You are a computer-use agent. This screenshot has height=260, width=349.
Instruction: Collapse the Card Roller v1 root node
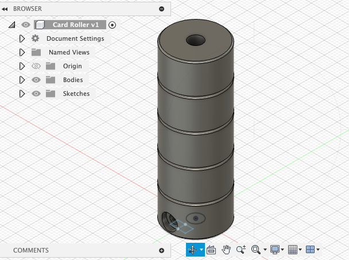12,25
